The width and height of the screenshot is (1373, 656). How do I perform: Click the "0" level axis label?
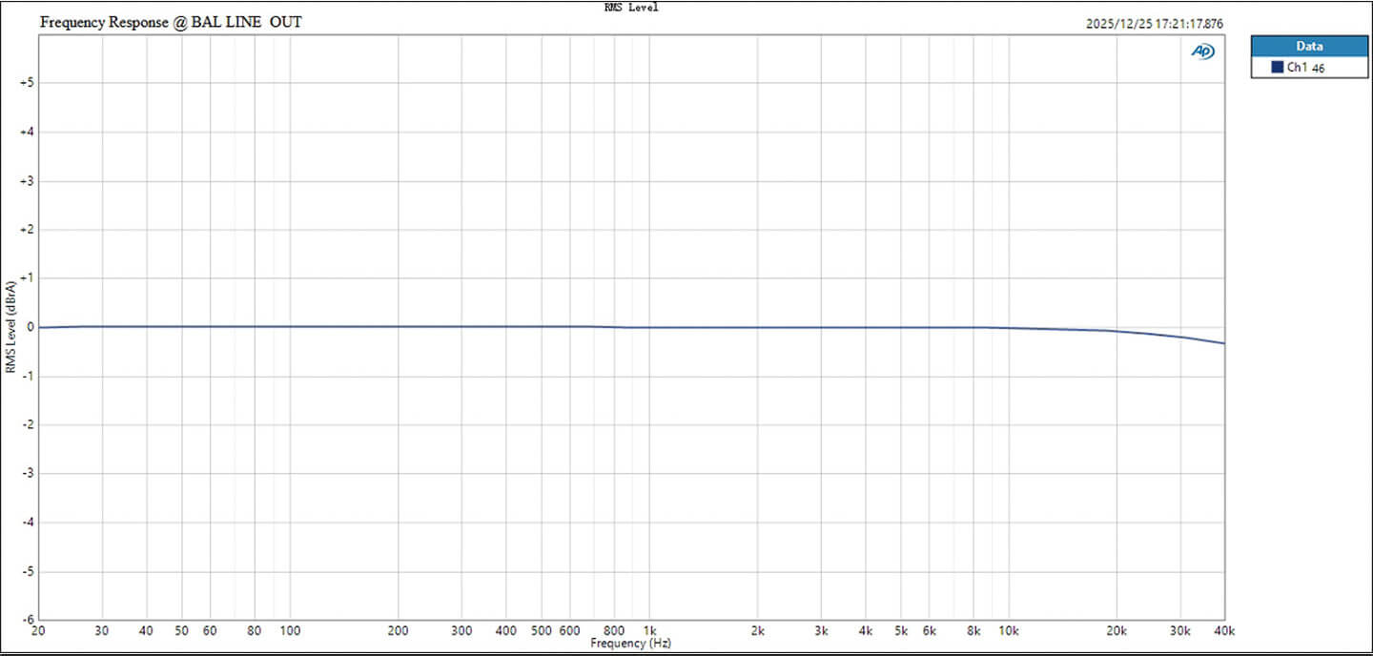coord(31,327)
